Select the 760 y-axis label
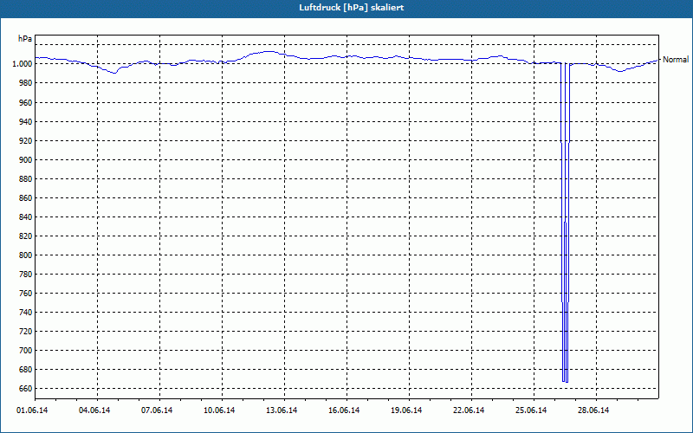This screenshot has height=433, width=693. (x=25, y=293)
